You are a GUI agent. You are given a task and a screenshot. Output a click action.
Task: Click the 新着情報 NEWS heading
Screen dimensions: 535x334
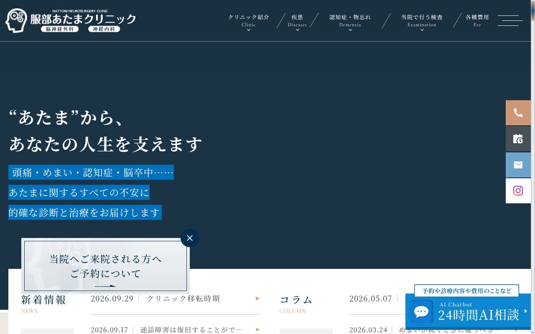(43, 304)
